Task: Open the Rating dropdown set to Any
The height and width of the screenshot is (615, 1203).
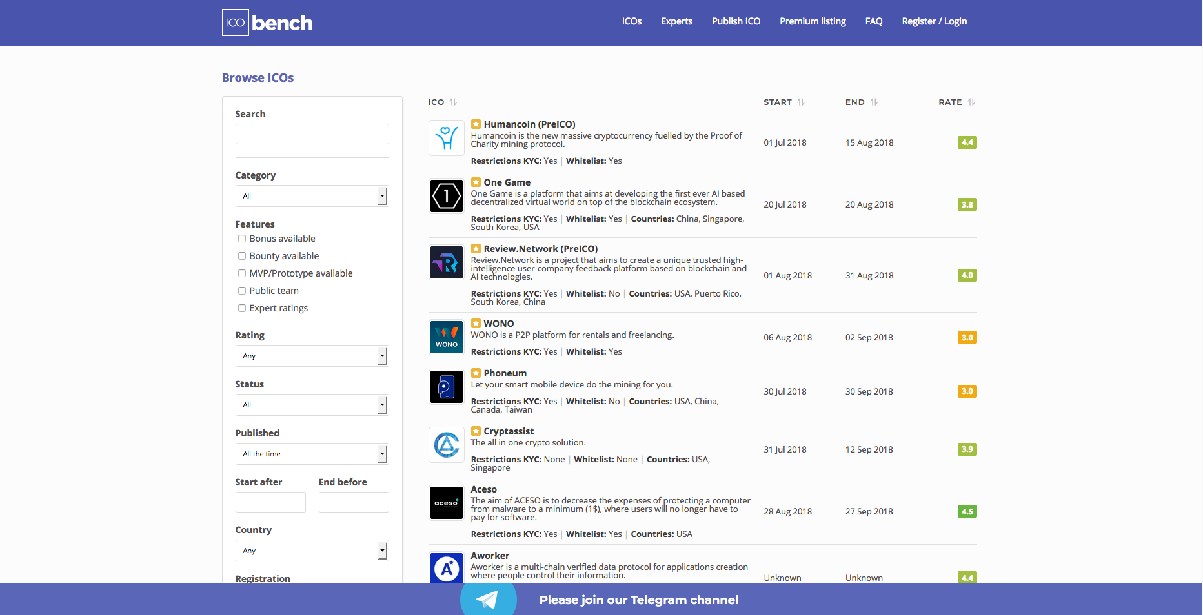Action: [312, 356]
